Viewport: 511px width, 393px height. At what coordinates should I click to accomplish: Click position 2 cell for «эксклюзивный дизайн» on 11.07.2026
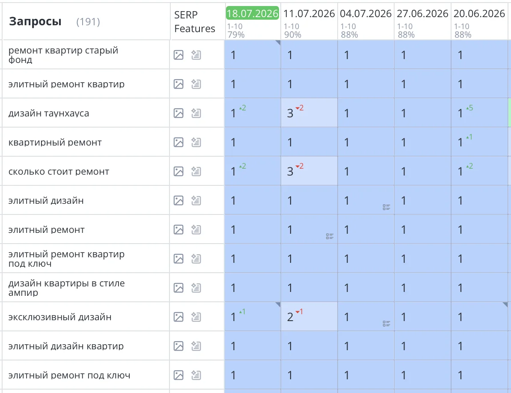(309, 316)
